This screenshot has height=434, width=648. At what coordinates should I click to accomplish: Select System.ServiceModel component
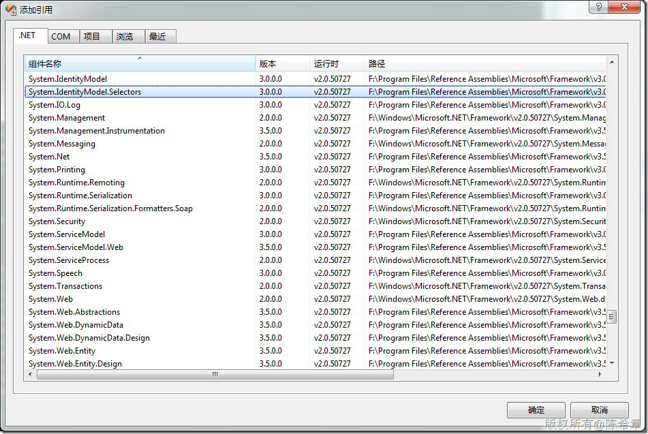click(x=315, y=234)
